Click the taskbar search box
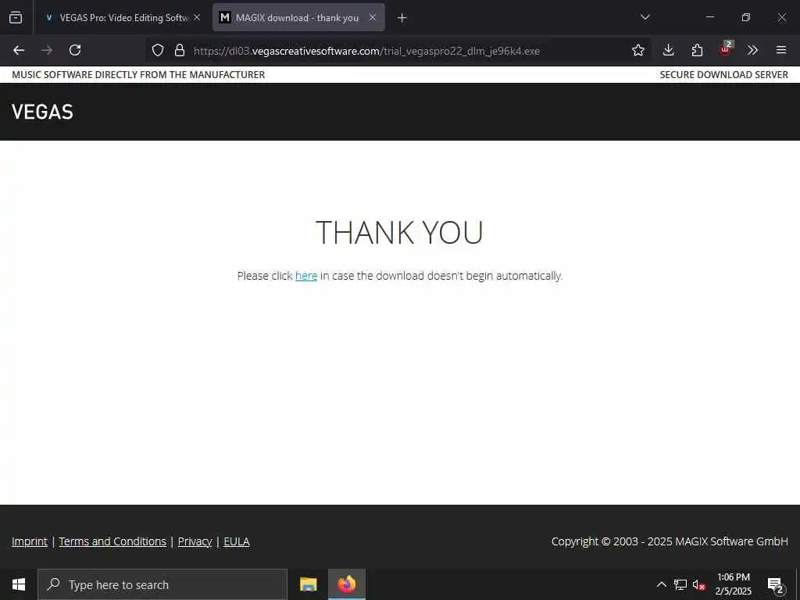This screenshot has width=800, height=600. click(x=162, y=584)
